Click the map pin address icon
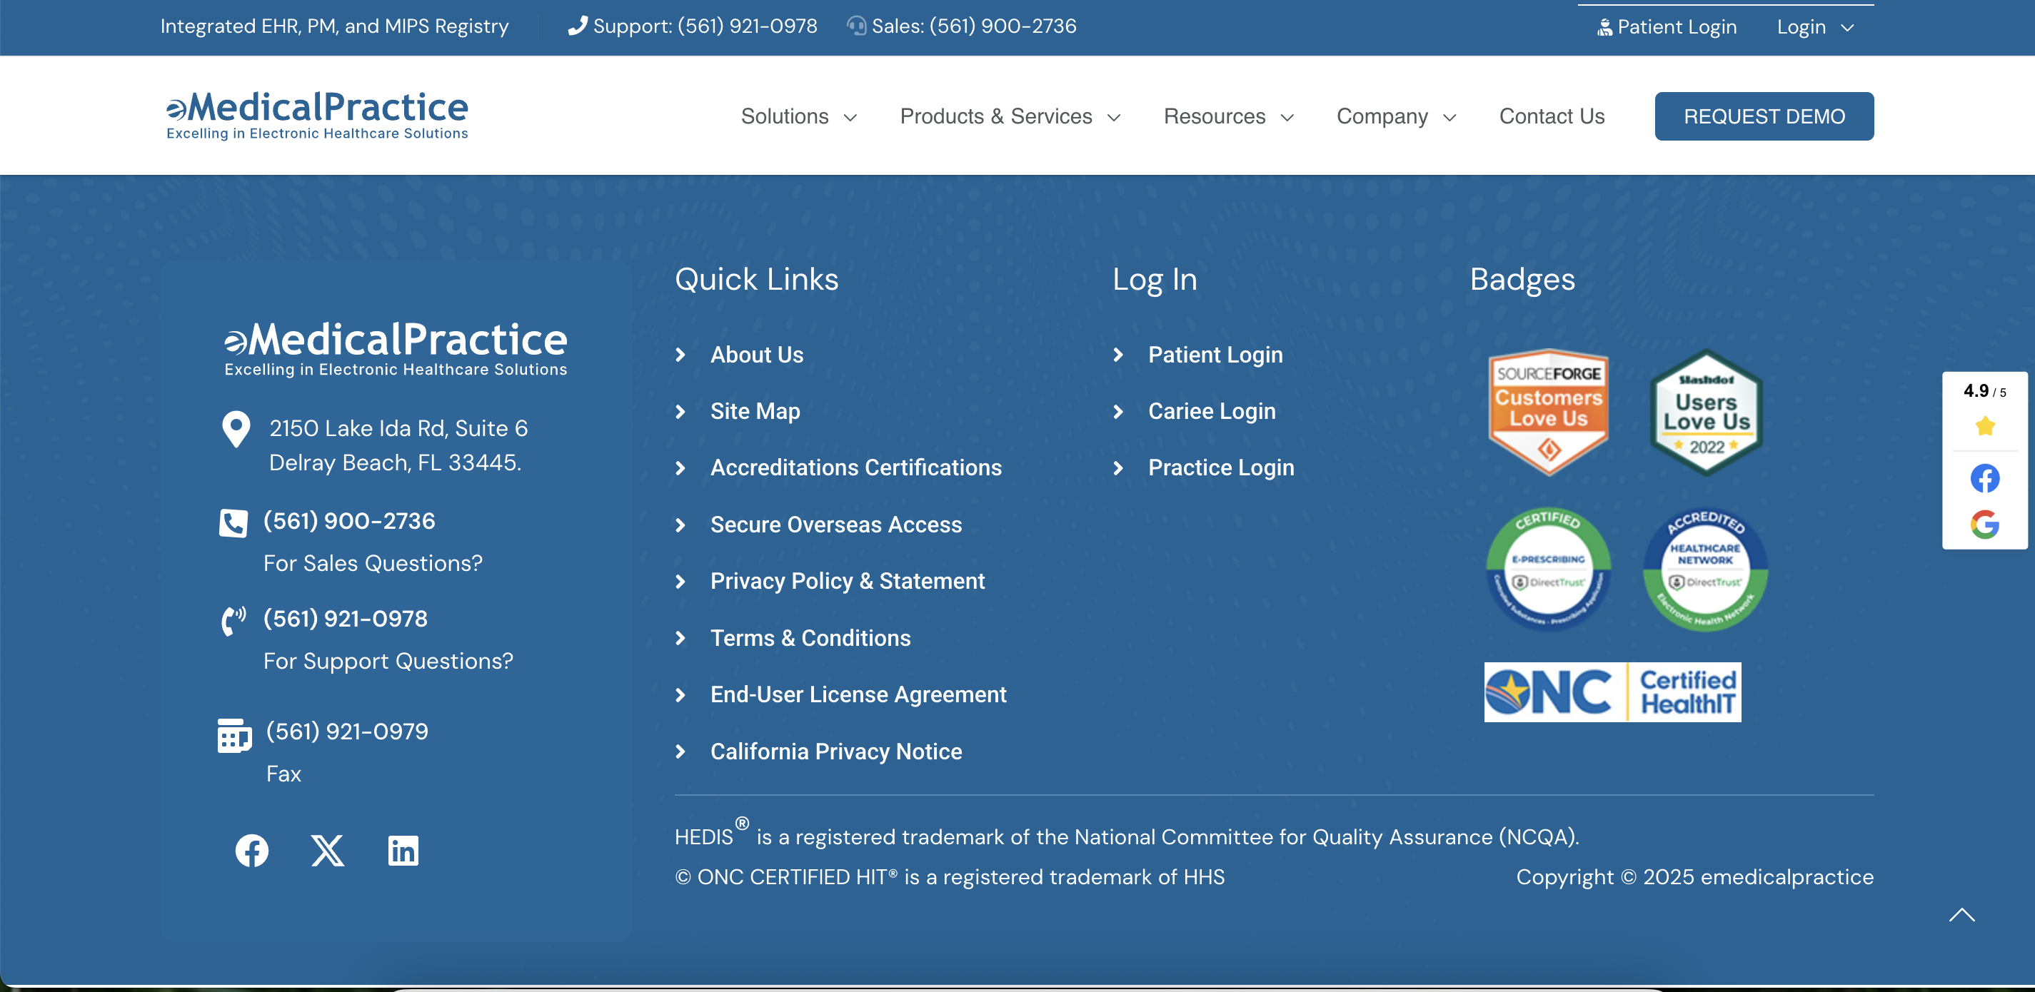 pyautogui.click(x=236, y=429)
